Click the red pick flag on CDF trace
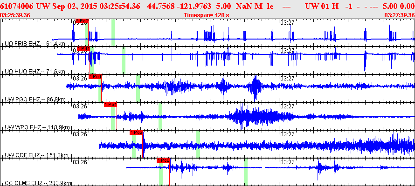This screenshot has width=415, height=186. pyautogui.click(x=136, y=133)
